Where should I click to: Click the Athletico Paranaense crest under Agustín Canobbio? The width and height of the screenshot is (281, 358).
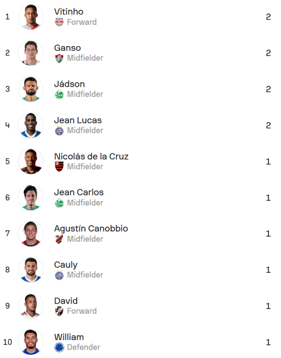(x=59, y=239)
